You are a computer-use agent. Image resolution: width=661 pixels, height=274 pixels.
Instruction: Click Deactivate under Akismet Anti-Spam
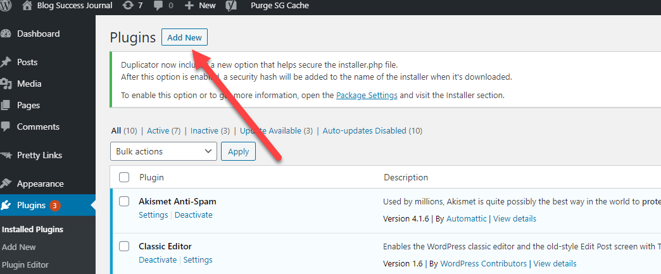pos(194,215)
